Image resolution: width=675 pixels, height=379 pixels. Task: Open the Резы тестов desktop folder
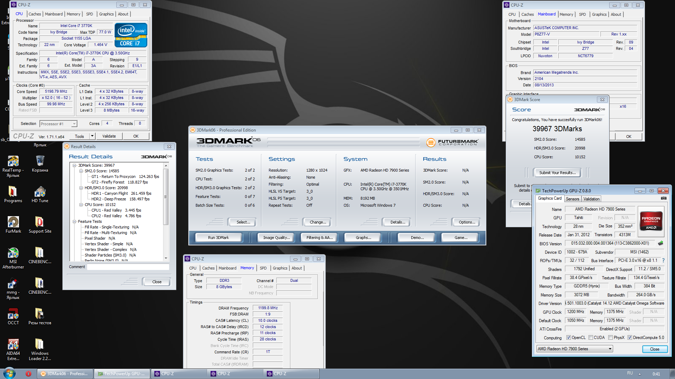tap(40, 316)
